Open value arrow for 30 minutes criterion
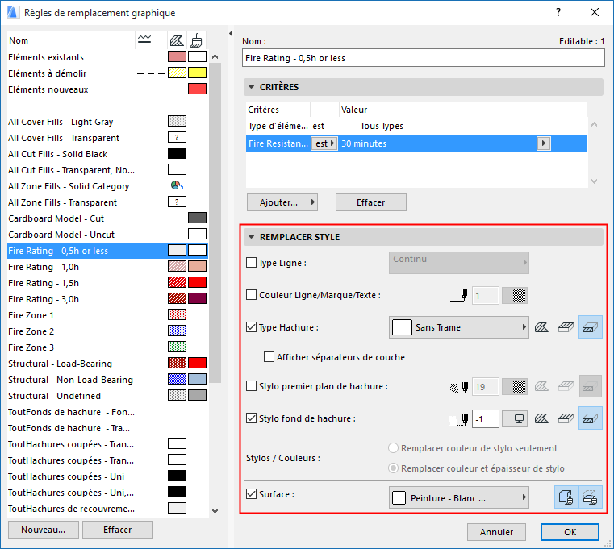Image resolution: width=614 pixels, height=549 pixels. pyautogui.click(x=543, y=143)
